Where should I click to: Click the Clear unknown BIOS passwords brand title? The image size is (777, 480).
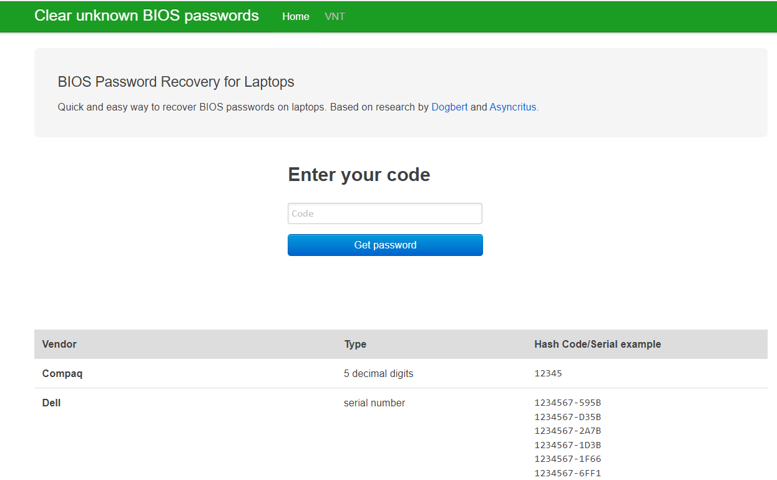pos(147,16)
